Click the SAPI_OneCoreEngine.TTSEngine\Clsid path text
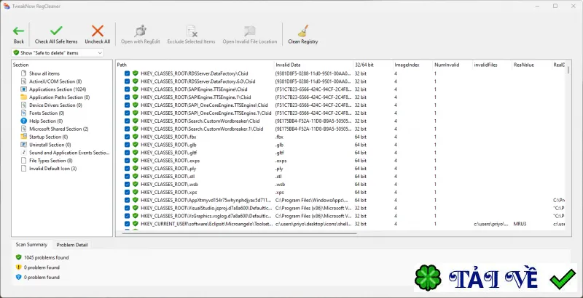This screenshot has height=298, width=583. [204, 105]
